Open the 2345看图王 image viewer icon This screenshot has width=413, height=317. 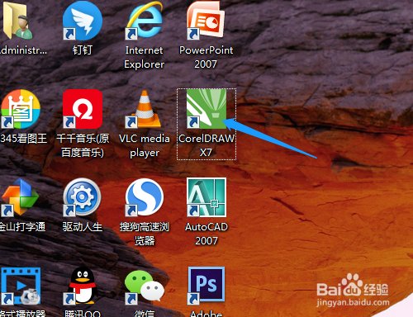click(x=21, y=109)
